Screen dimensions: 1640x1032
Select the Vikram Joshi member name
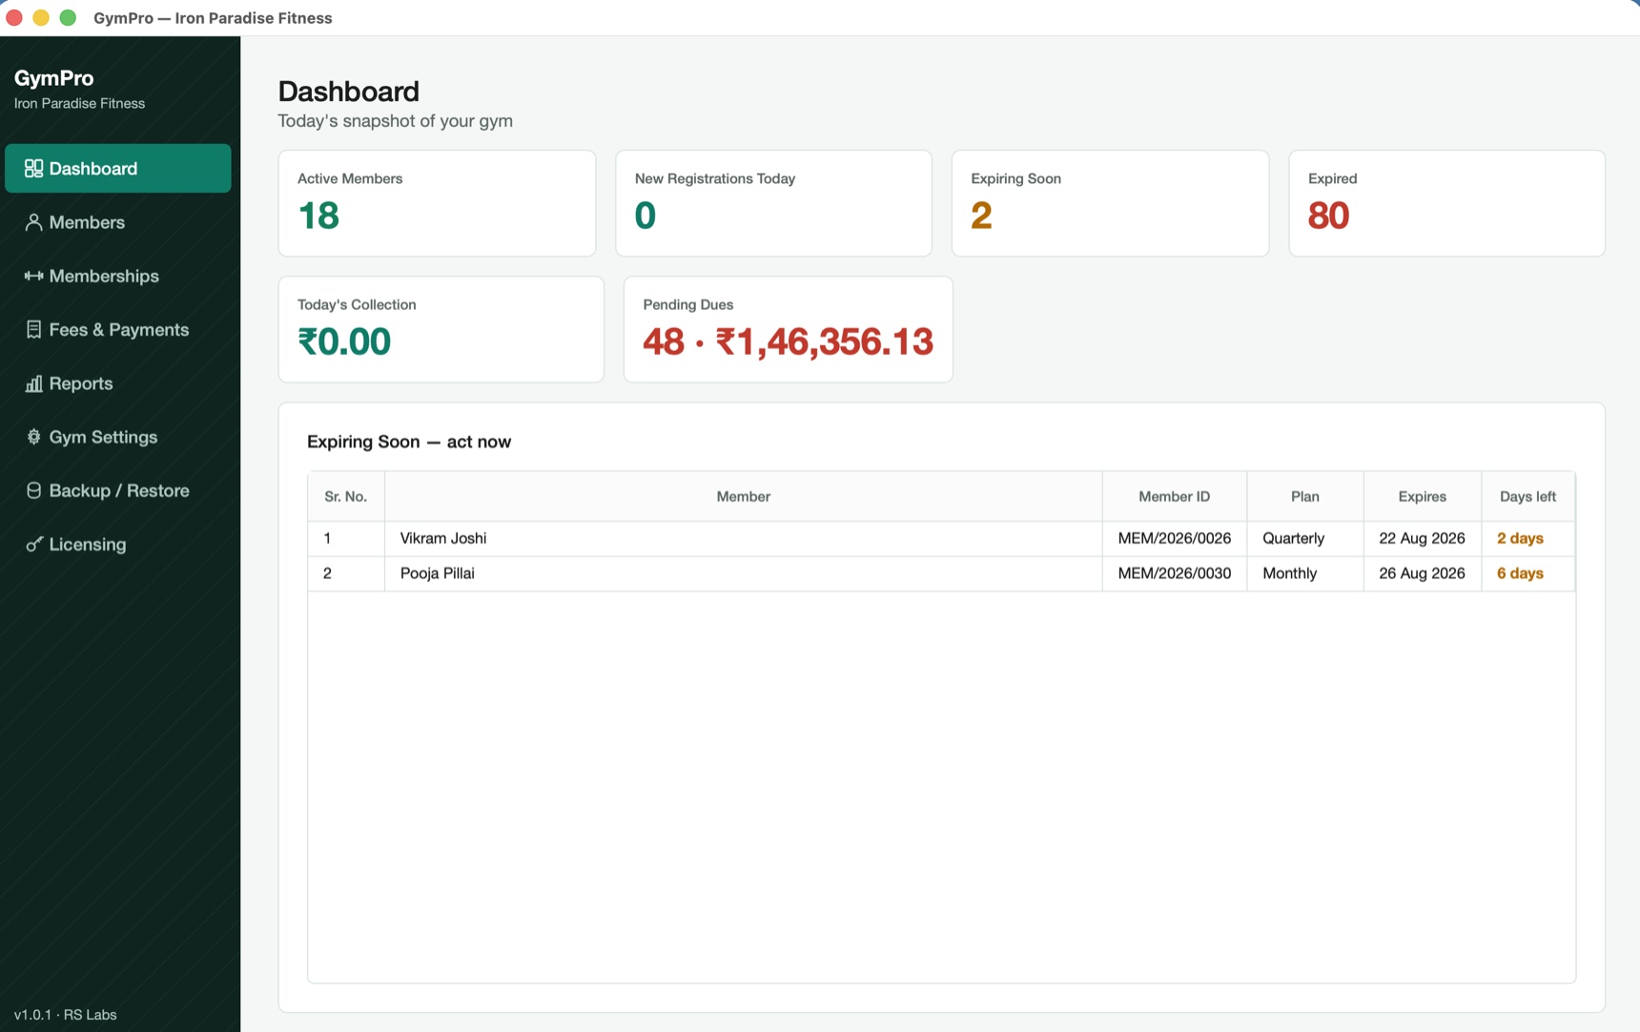[x=443, y=538]
